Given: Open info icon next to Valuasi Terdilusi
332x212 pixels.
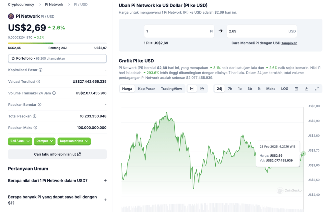Looking at the screenshot, I should click(38, 82).
